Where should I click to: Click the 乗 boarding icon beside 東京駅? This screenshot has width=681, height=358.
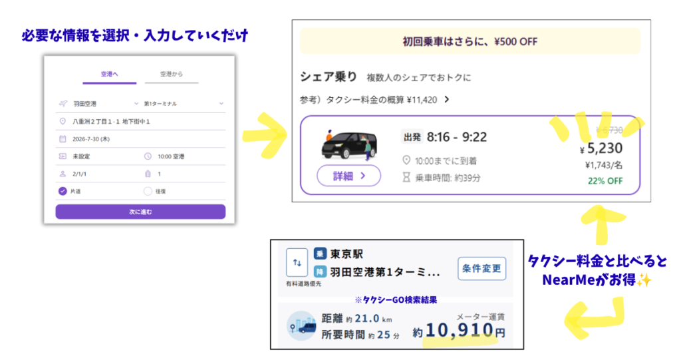coord(320,254)
